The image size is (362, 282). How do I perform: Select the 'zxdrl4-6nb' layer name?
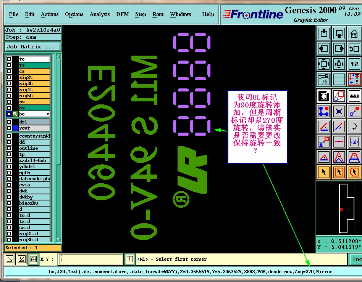point(34,160)
